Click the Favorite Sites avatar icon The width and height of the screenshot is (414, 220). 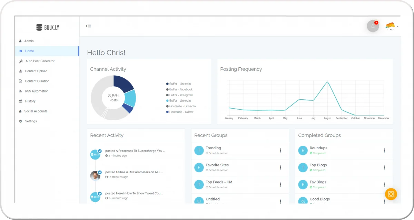click(199, 168)
